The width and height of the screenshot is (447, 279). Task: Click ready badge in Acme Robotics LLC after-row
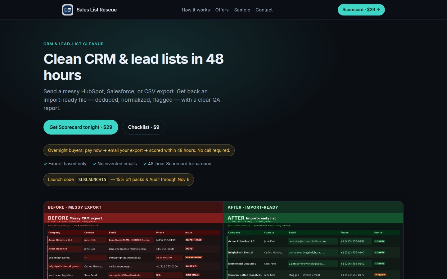point(380,241)
